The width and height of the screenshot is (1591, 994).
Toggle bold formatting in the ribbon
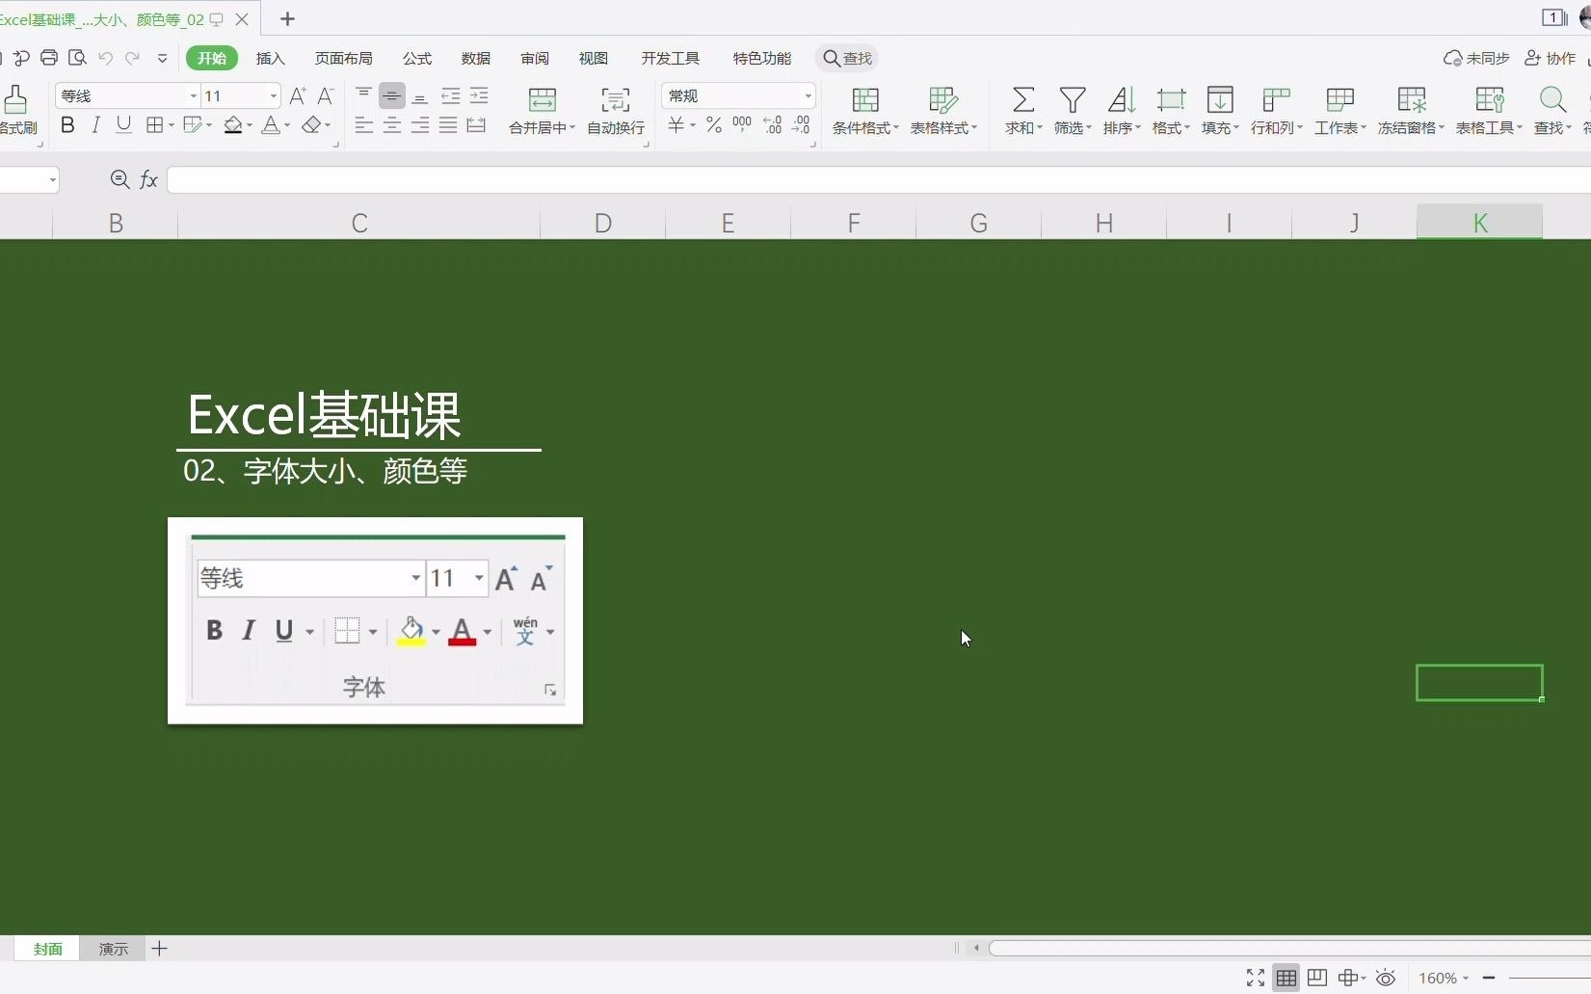coord(67,125)
